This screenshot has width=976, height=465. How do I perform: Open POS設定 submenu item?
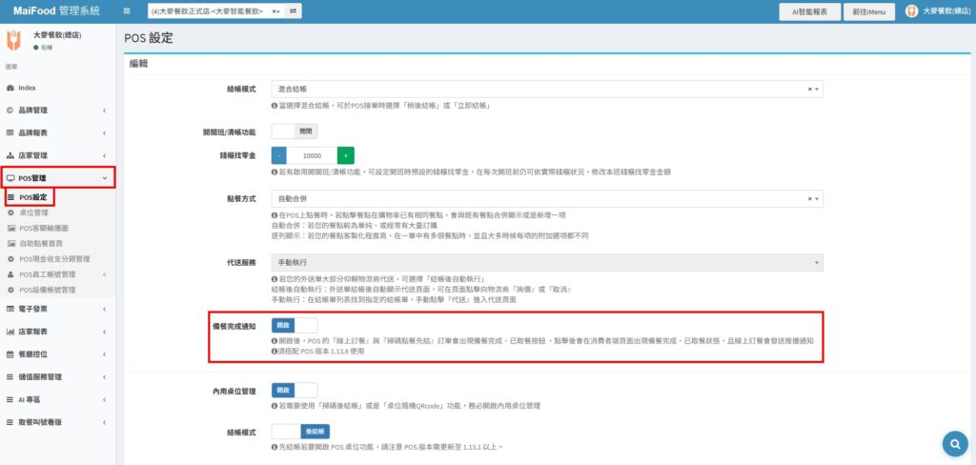(x=31, y=197)
